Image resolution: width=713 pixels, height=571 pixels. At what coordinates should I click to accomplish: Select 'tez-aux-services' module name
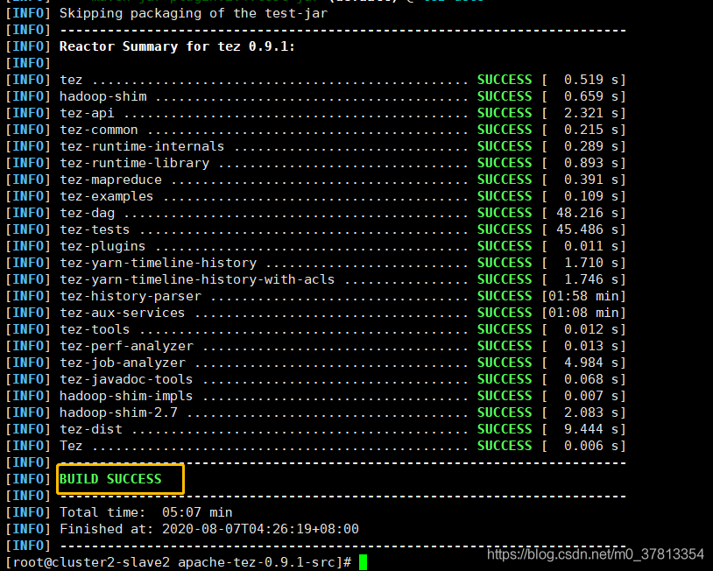pos(123,313)
